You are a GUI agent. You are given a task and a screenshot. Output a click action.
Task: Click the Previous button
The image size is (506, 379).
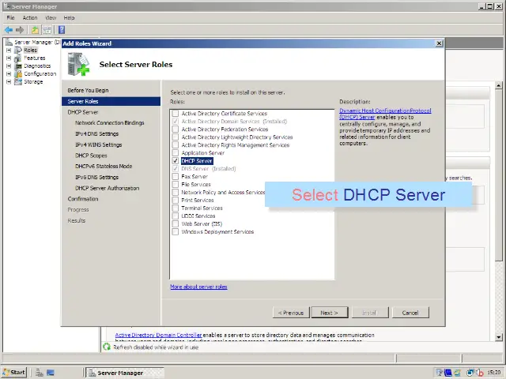[x=291, y=313]
